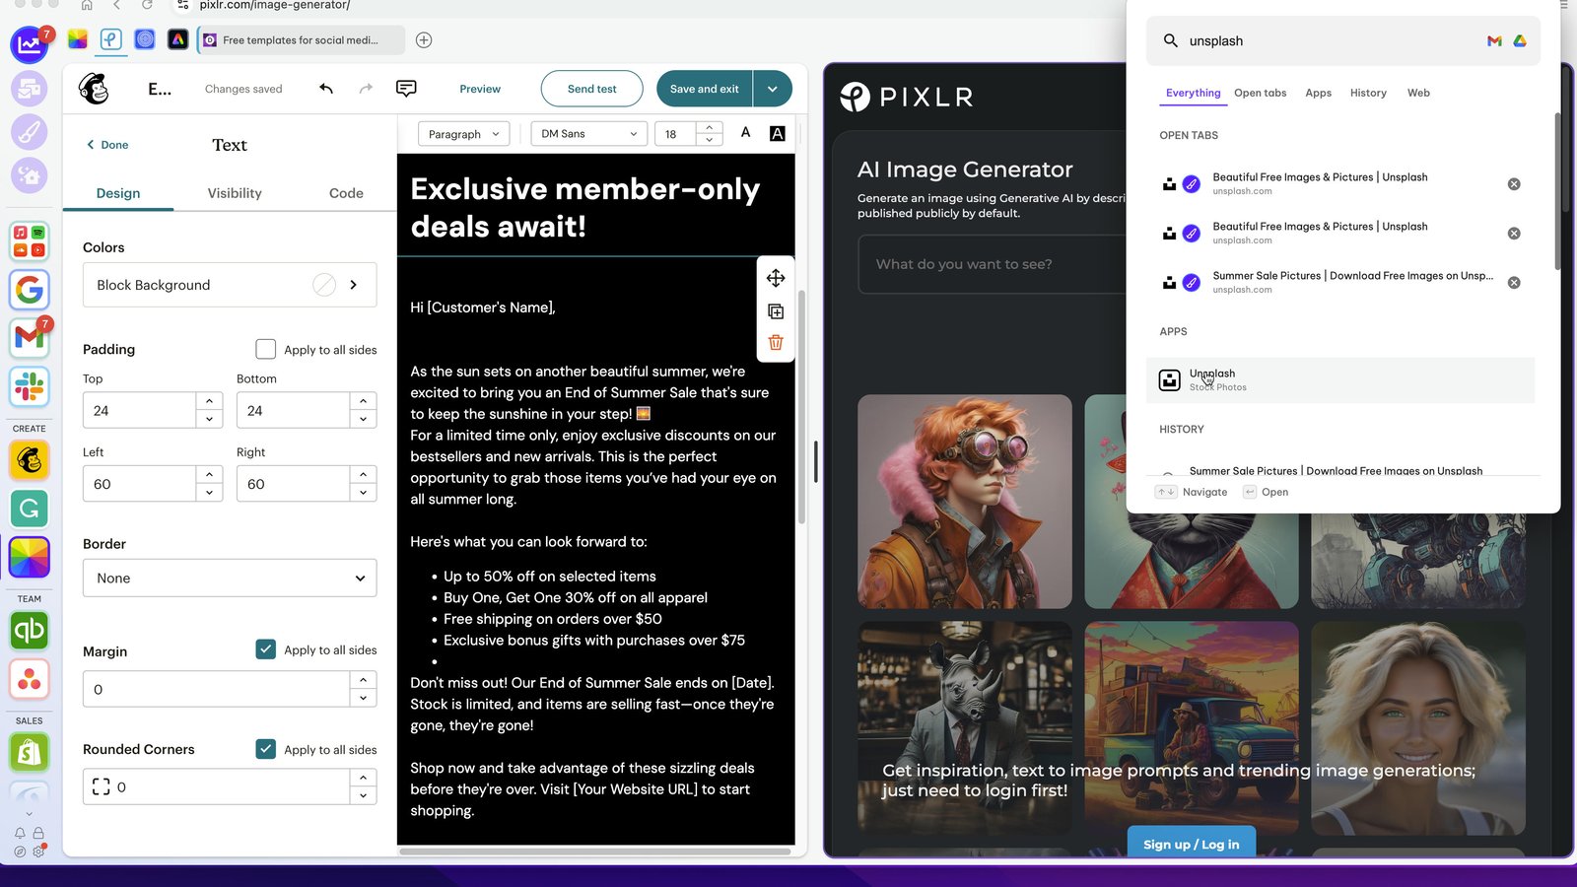Screen dimensions: 1577x887
Task: Click the undo arrow in Mailchimp editor
Action: pyautogui.click(x=326, y=89)
